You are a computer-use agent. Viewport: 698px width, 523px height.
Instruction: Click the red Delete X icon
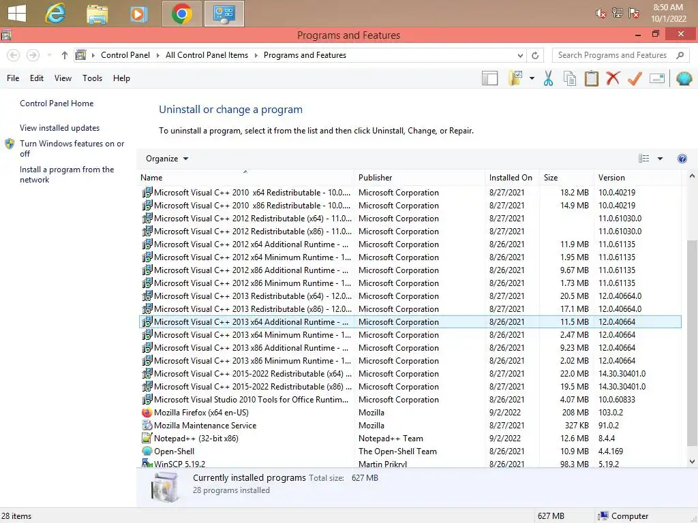coord(613,78)
